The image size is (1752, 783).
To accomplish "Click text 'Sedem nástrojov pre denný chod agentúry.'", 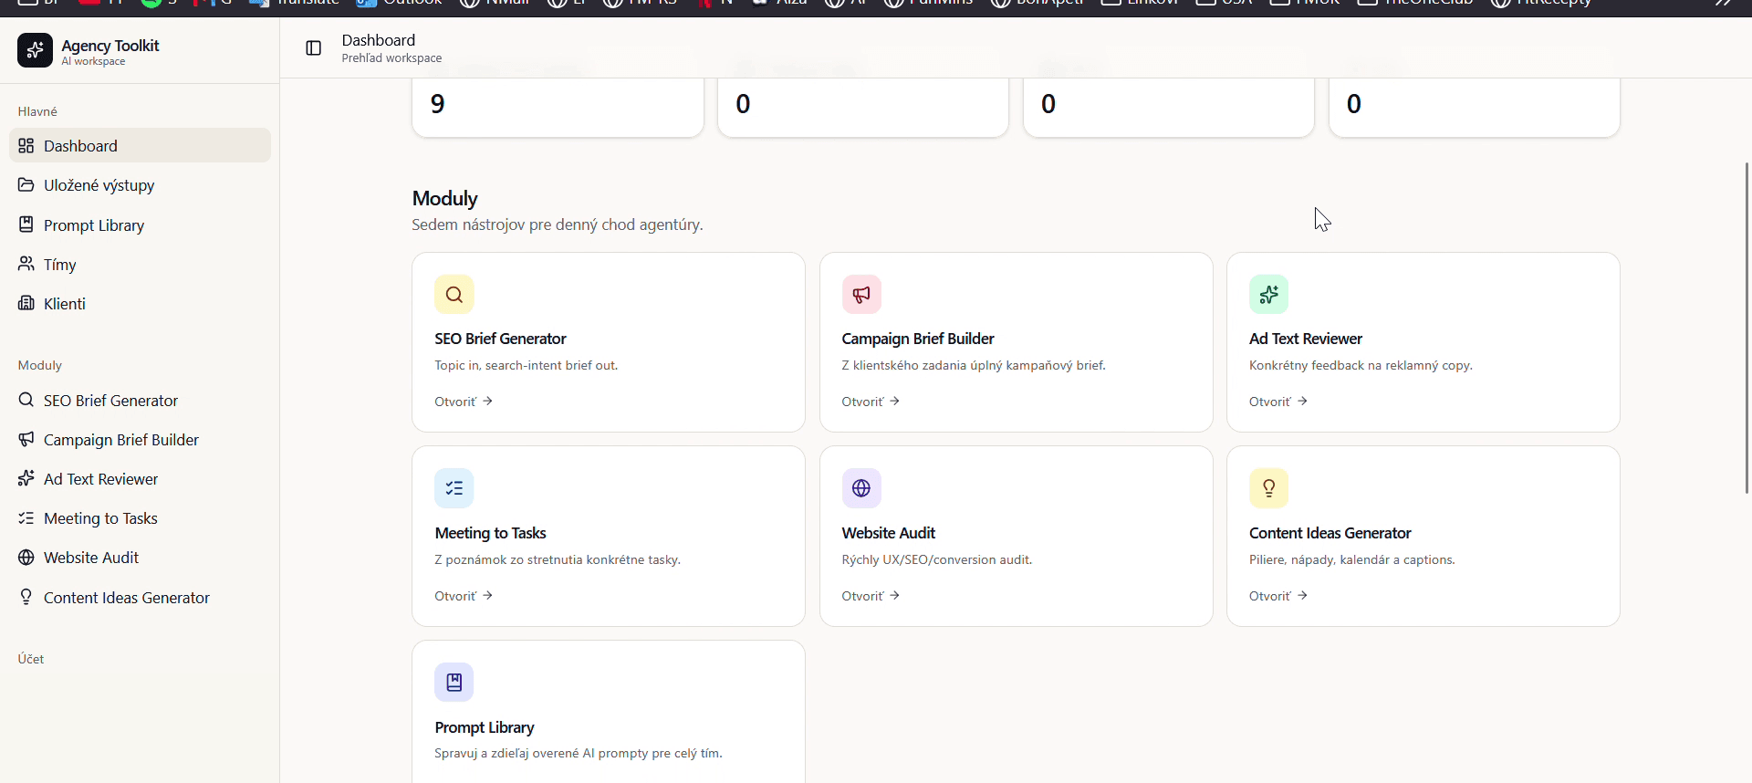I will tap(557, 224).
